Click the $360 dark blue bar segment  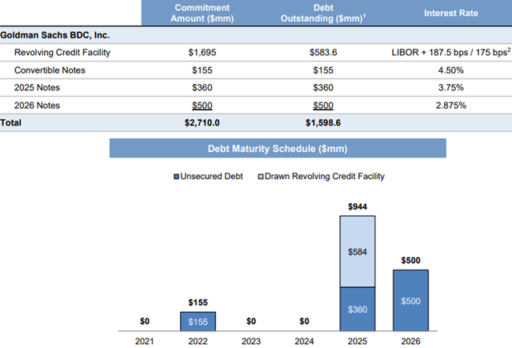[358, 309]
